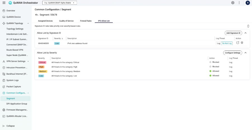The image size is (252, 130).
Task: Edit signature 8040040005 via action icon
Action: click(238, 43)
